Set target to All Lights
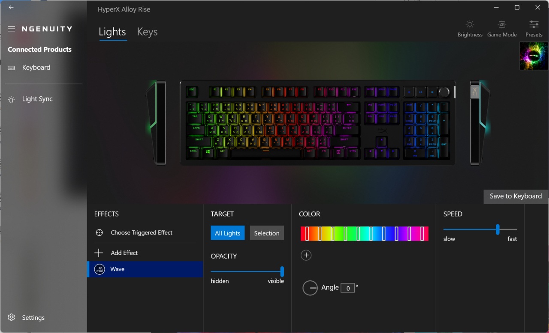The height and width of the screenshot is (333, 549). point(228,233)
